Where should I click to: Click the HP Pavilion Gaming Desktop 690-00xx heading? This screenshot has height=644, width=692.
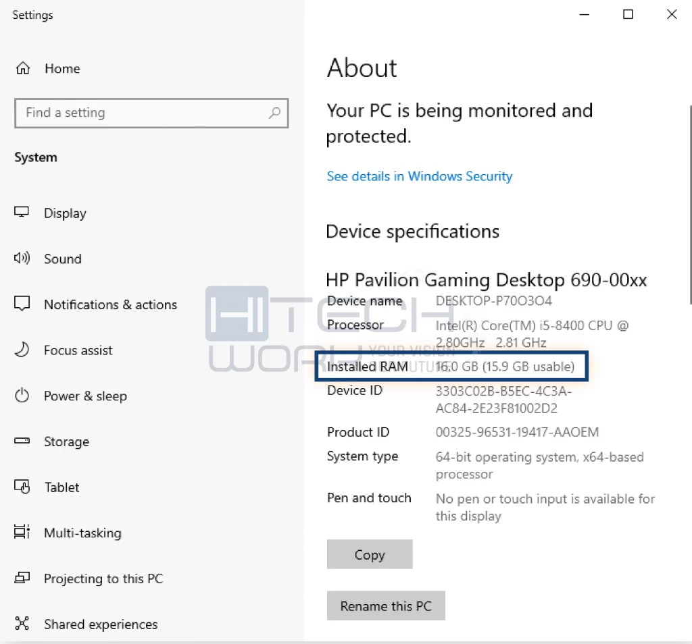[486, 280]
